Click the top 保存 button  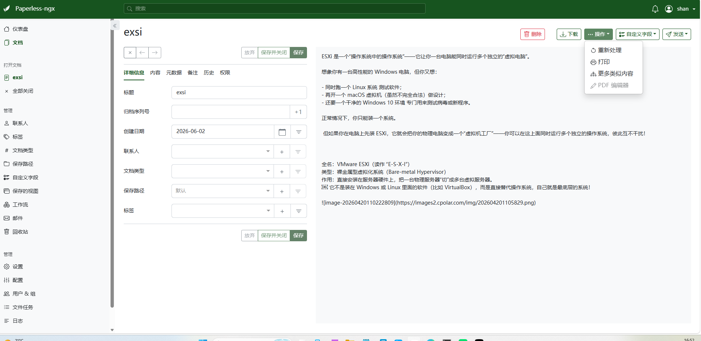pos(299,52)
